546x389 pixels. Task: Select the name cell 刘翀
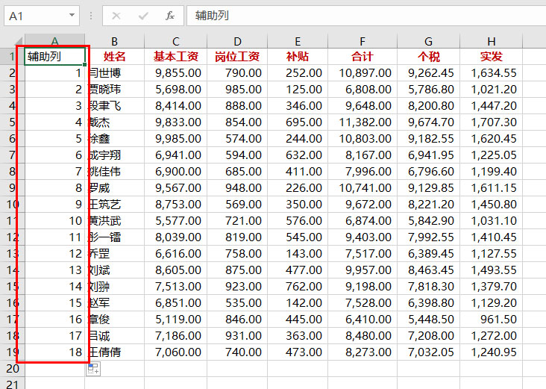coord(115,286)
